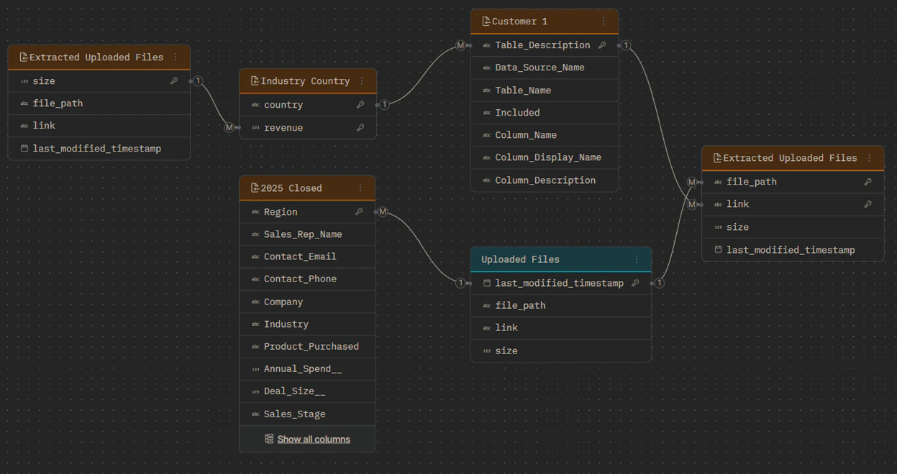
Task: Click the M connector left of Table_Description
Action: pos(461,45)
